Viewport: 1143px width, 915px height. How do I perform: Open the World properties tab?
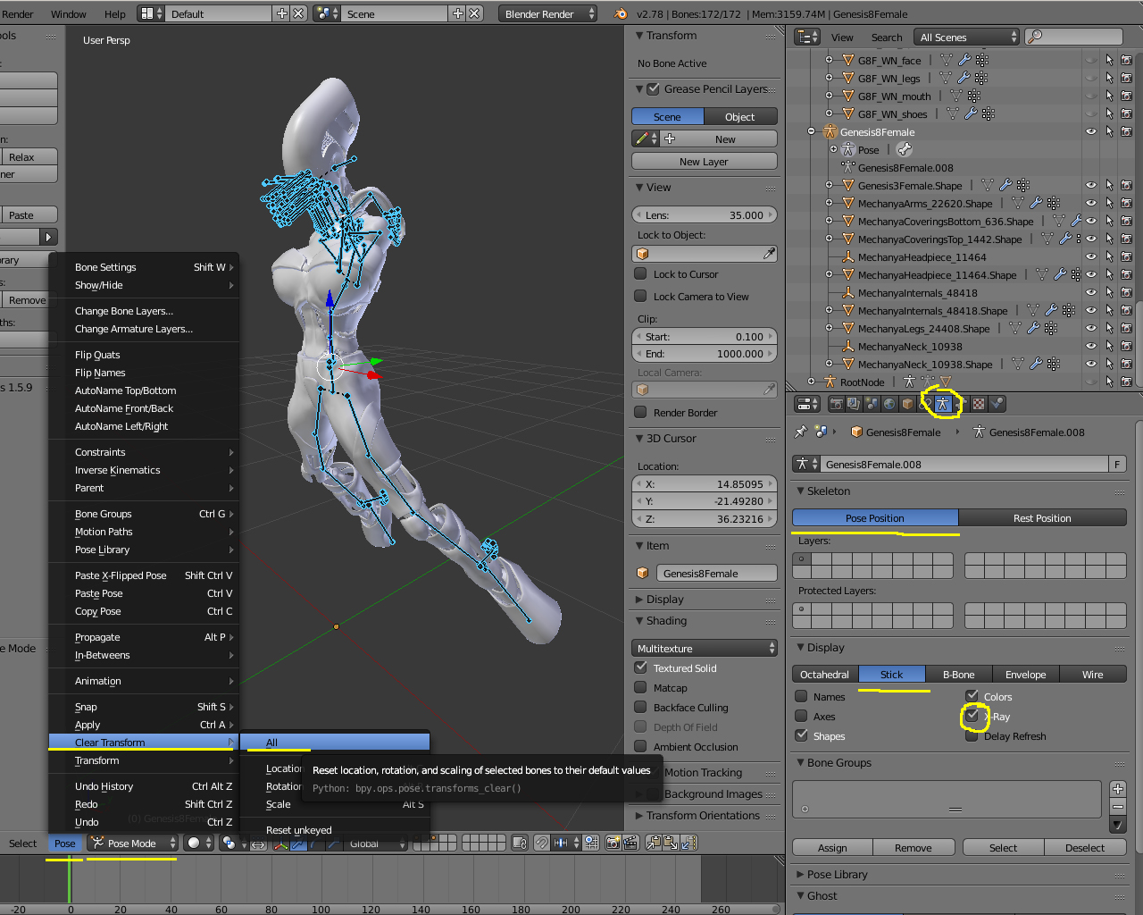(x=889, y=404)
